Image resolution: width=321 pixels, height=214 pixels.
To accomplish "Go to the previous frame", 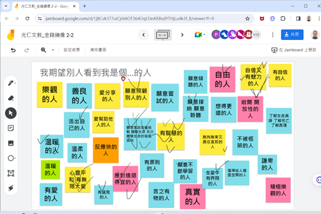I will 144,35.
